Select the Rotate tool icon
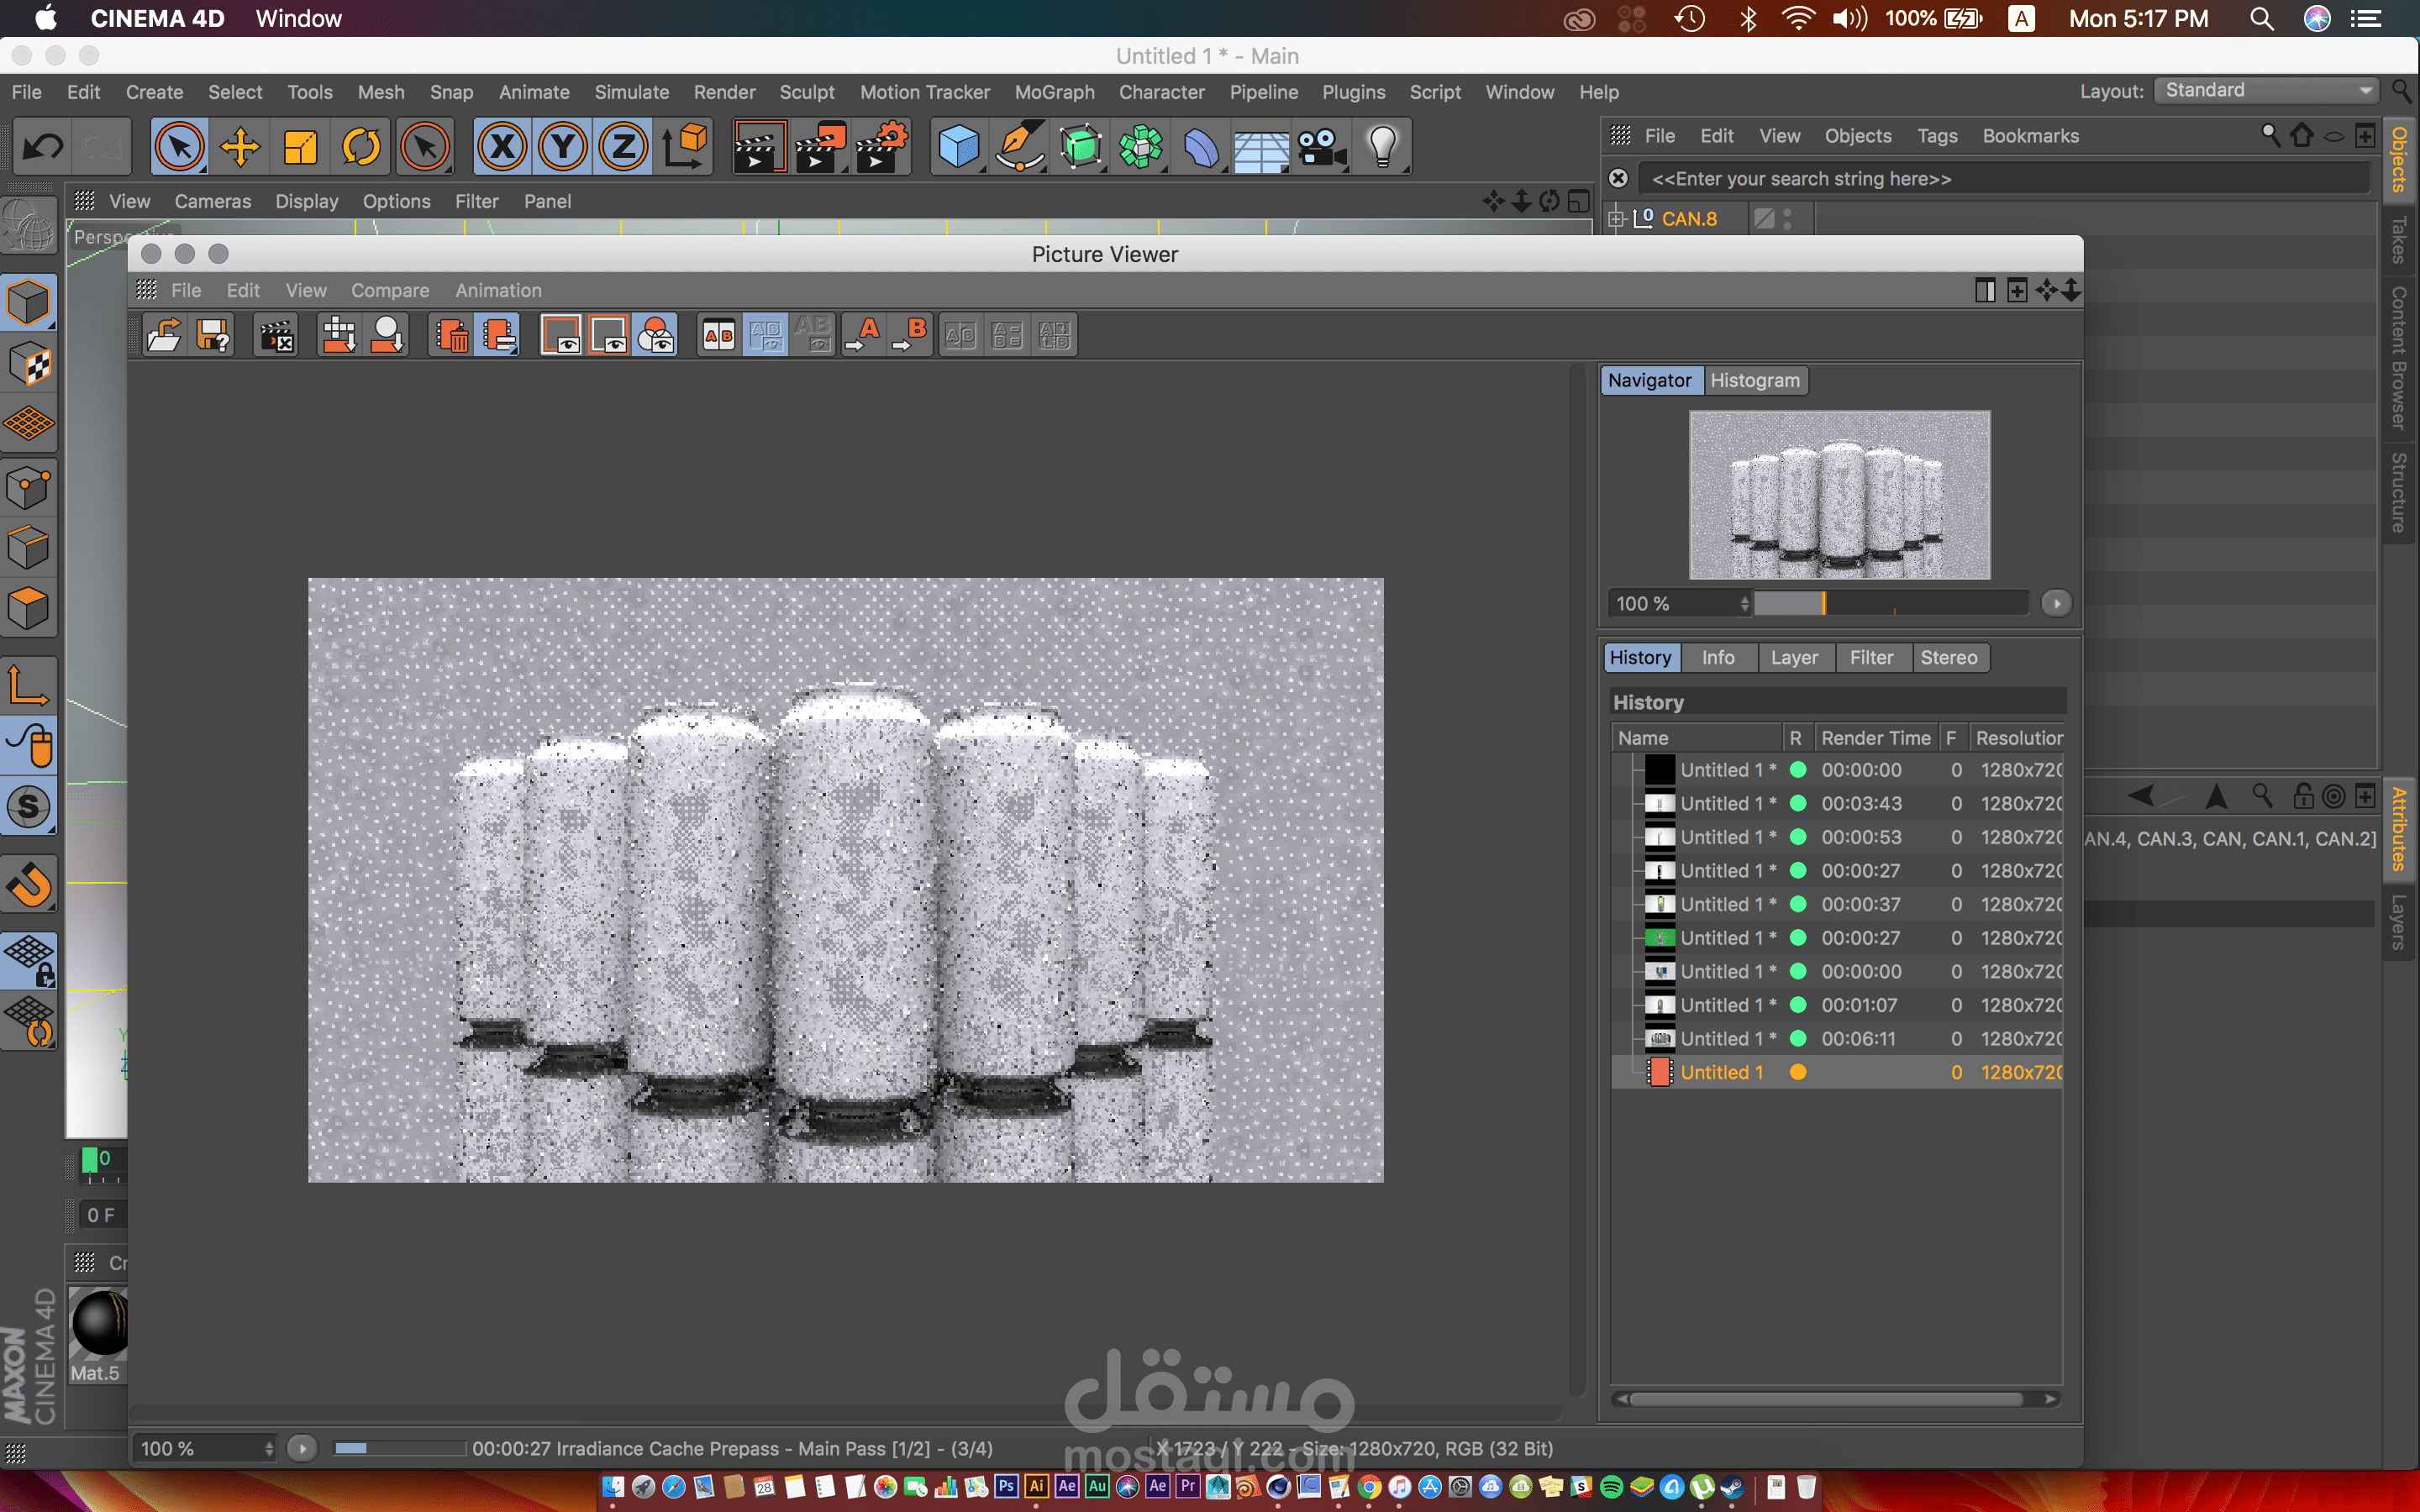2420x1512 pixels. point(361,147)
